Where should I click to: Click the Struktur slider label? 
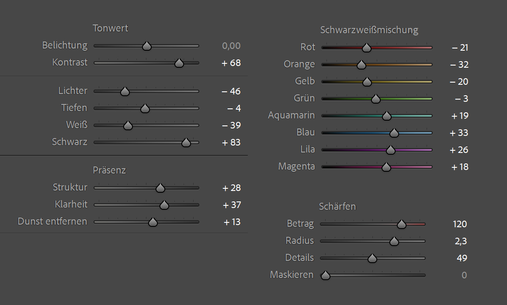tap(70, 187)
